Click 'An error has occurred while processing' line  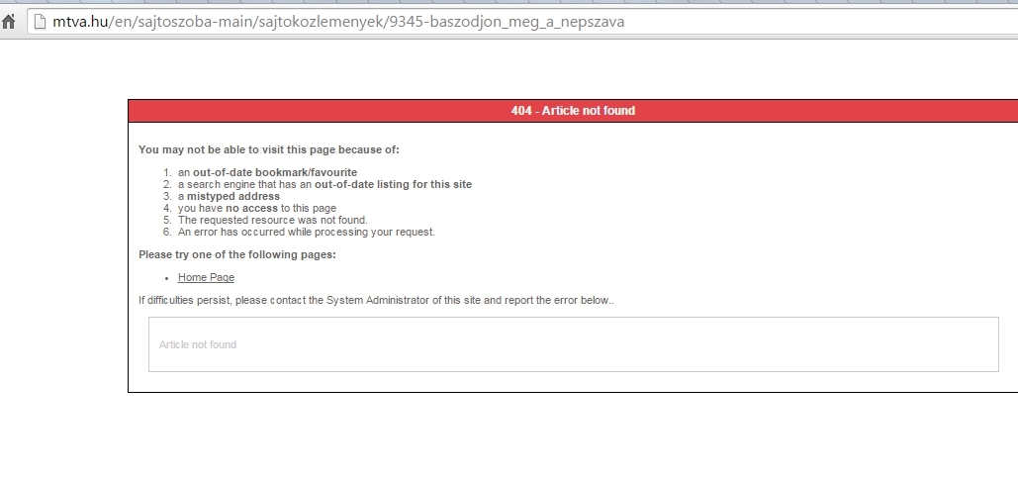[x=306, y=233]
